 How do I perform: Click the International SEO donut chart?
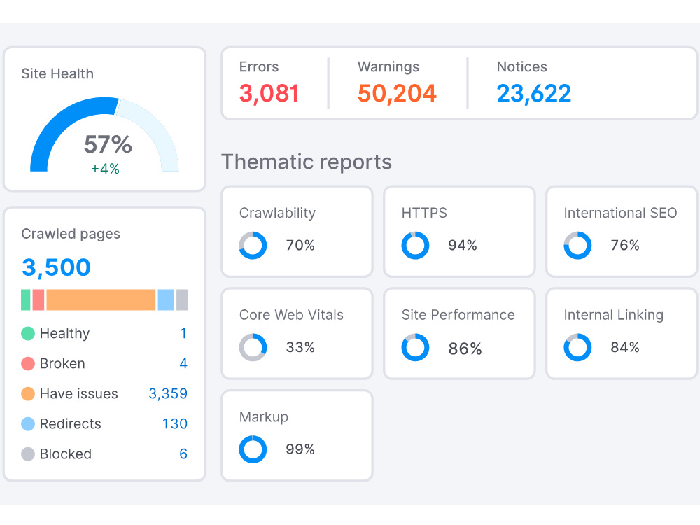pos(577,245)
